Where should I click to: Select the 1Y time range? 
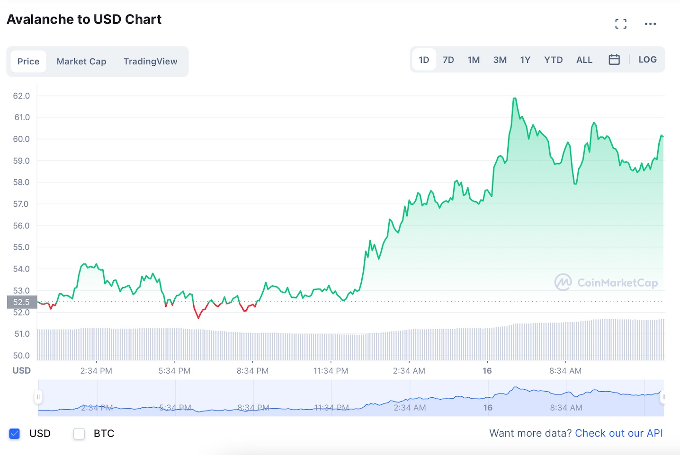point(525,60)
